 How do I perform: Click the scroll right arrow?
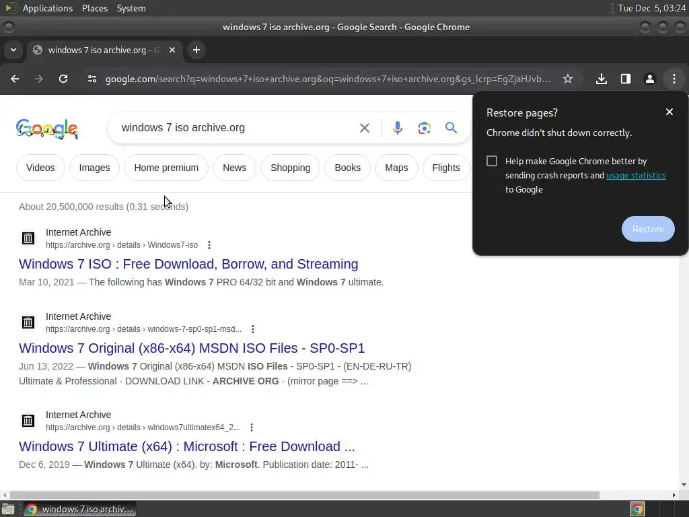[674, 495]
